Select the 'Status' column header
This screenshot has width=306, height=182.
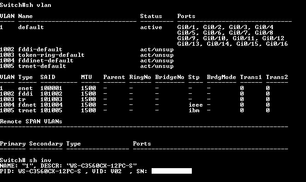151,16
